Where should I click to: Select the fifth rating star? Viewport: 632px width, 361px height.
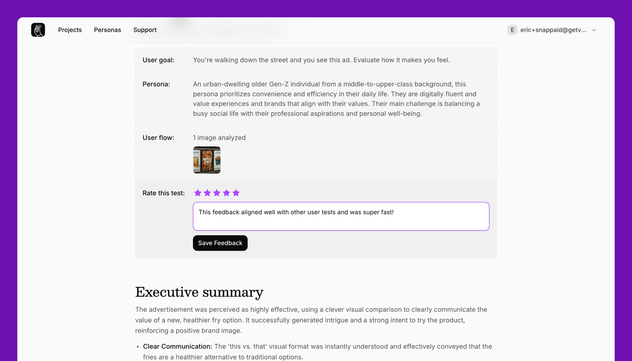click(x=236, y=193)
